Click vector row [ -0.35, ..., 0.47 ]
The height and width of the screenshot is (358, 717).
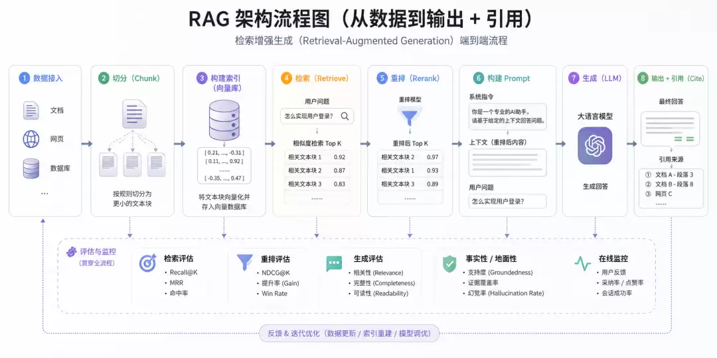pyautogui.click(x=224, y=178)
